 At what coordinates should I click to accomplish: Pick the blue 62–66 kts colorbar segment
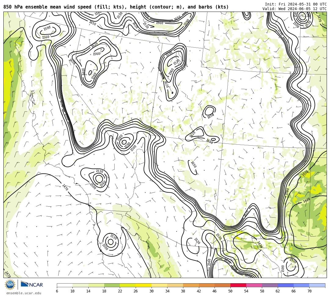point(286,285)
